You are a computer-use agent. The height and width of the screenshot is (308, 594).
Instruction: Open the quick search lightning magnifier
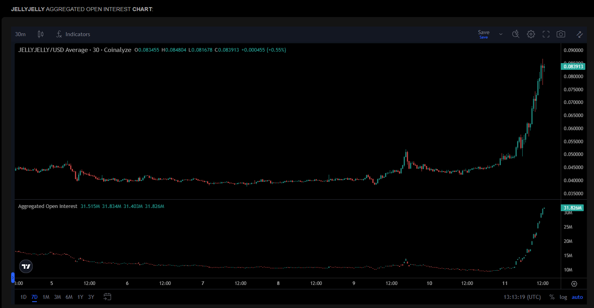tap(515, 34)
